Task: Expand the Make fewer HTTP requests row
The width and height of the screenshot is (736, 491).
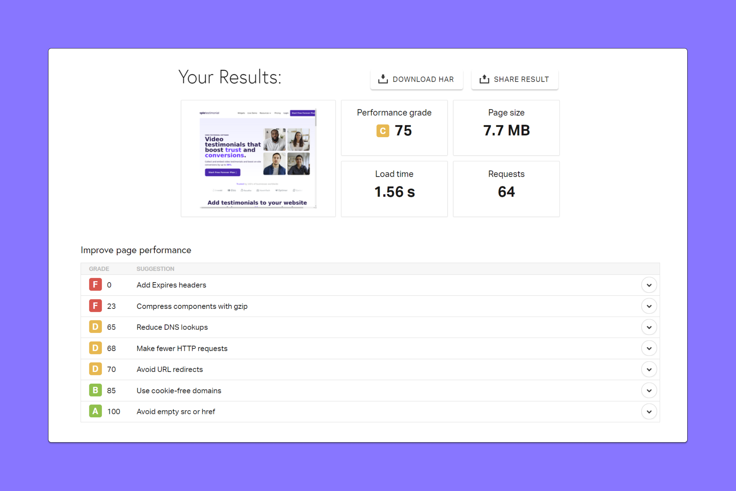Action: click(x=649, y=349)
